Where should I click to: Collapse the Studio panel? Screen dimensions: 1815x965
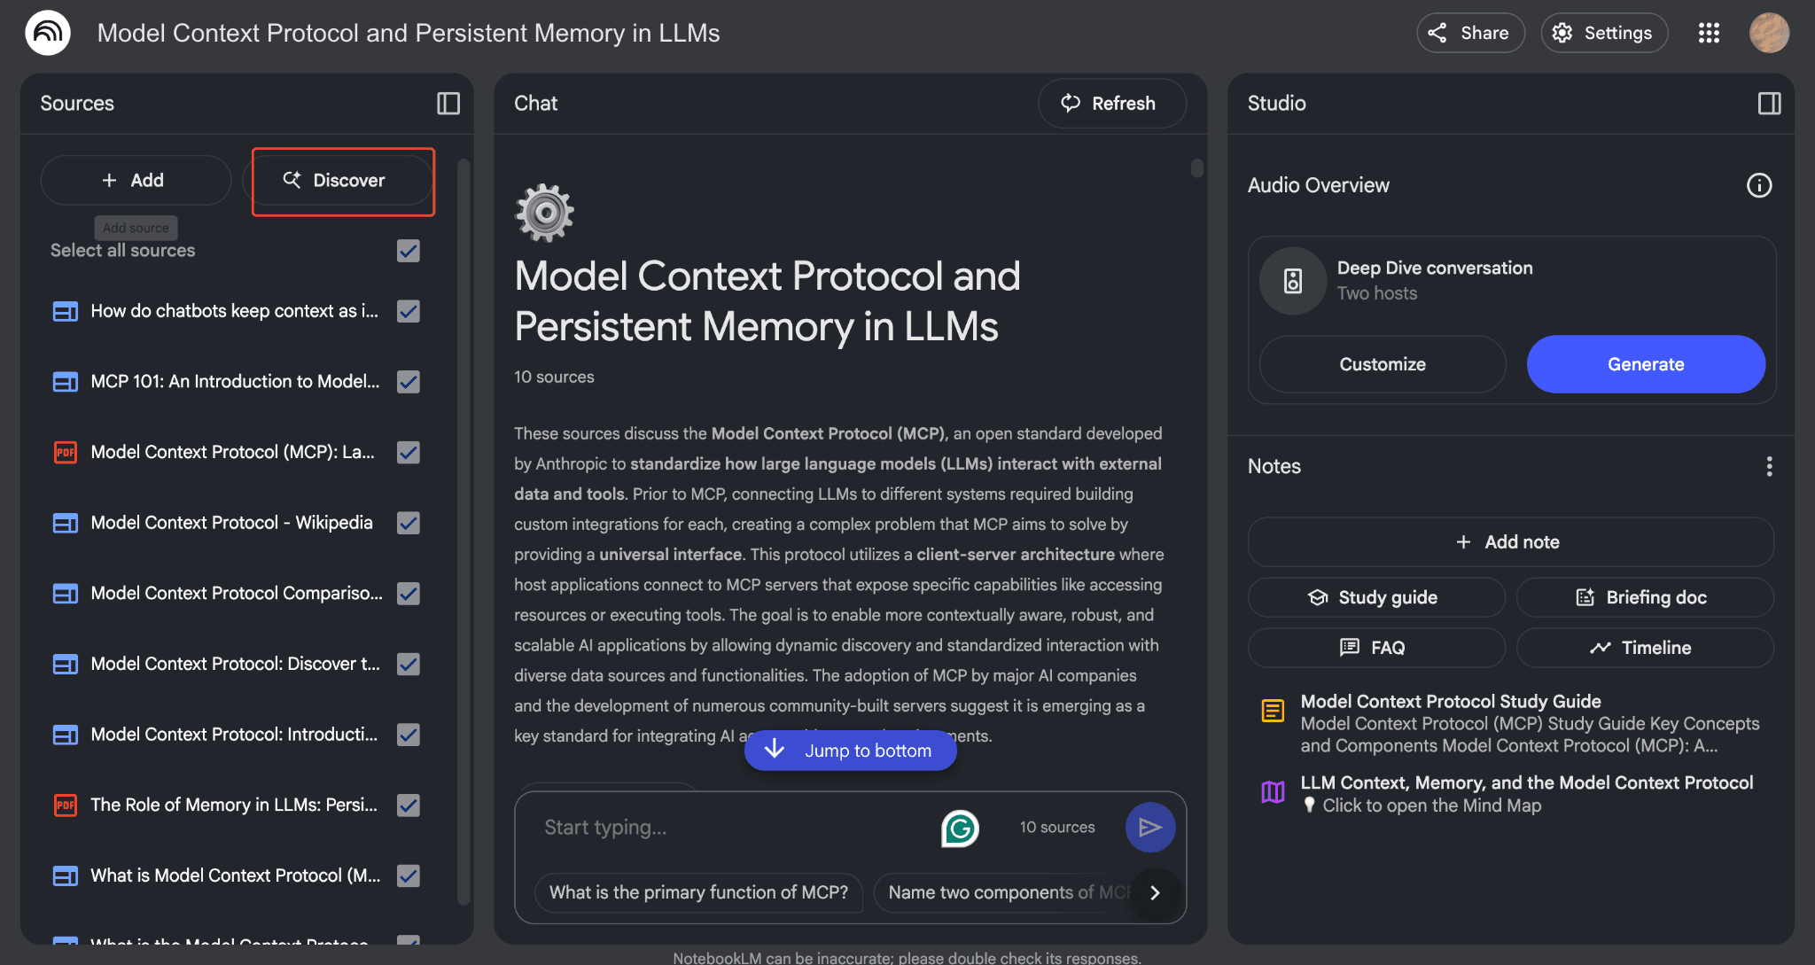point(1769,104)
